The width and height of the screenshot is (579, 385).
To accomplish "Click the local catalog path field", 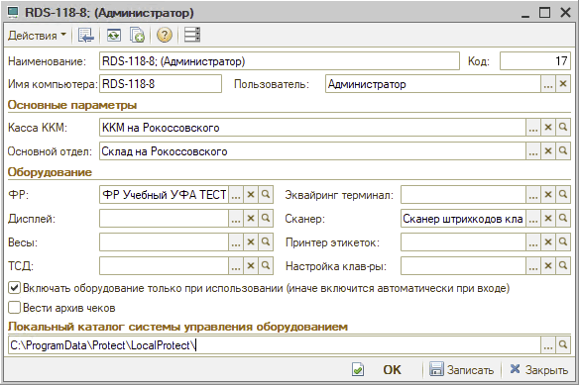I will [x=275, y=345].
